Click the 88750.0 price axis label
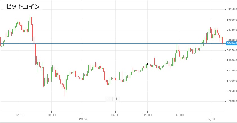The image size is (237, 123). 231,30
